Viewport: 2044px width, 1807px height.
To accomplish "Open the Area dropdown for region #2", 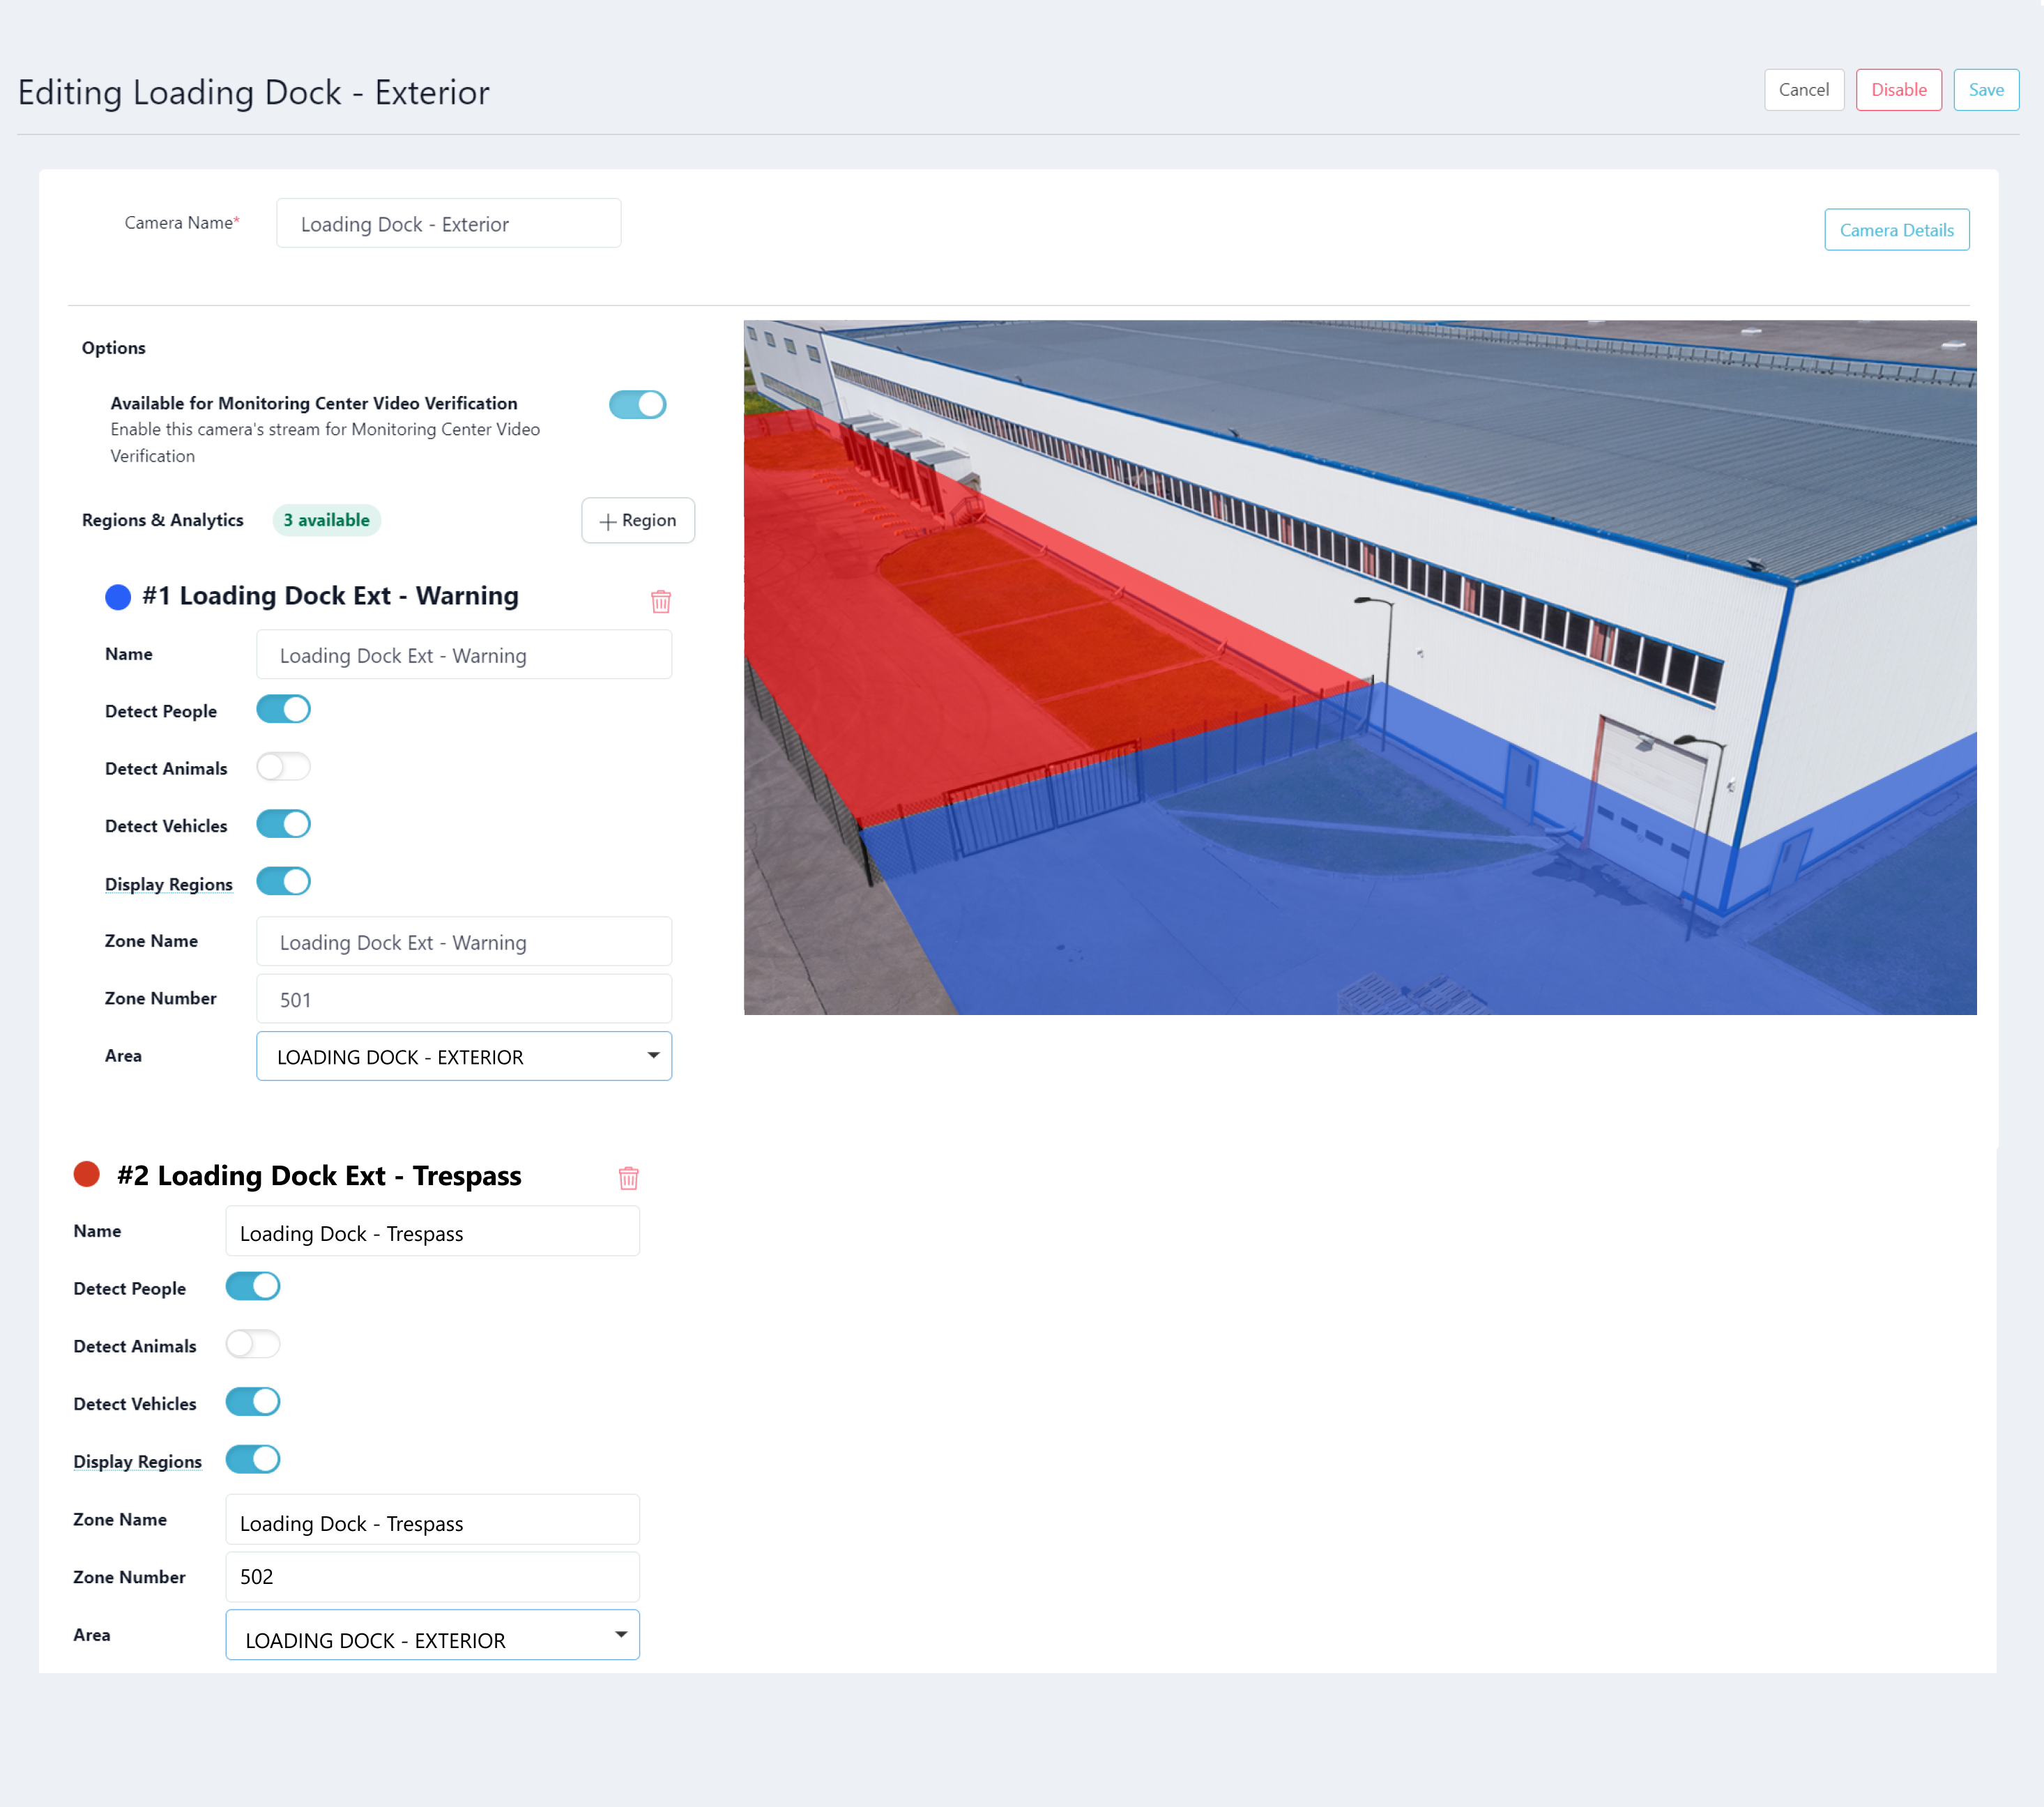I will click(x=432, y=1635).
